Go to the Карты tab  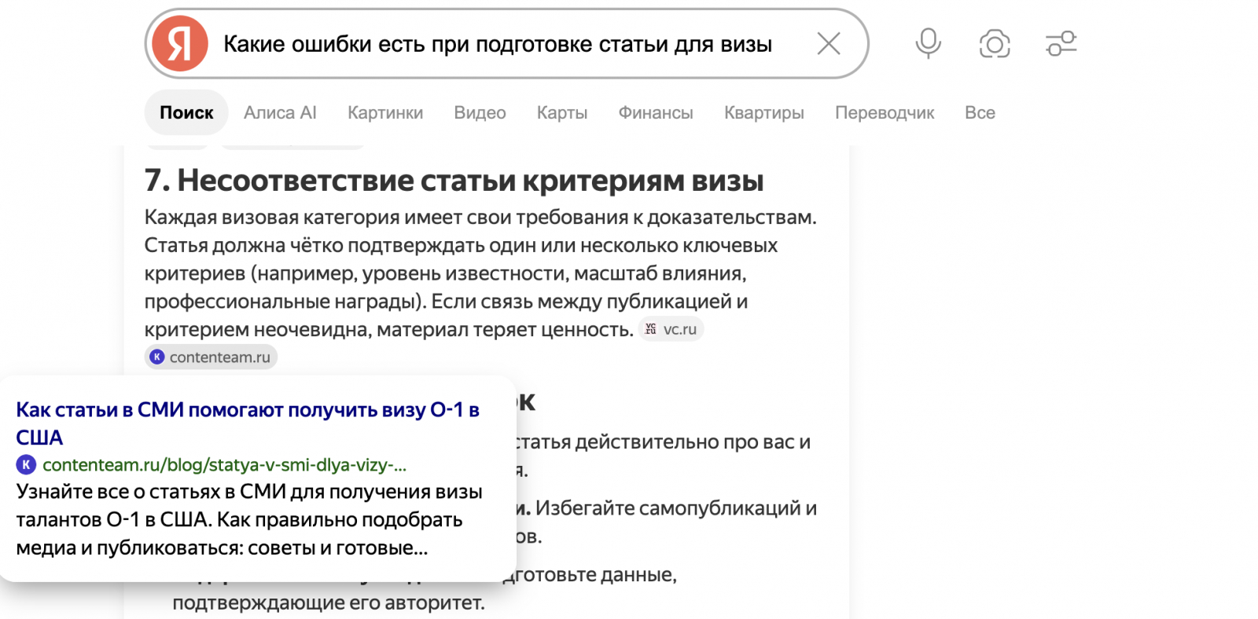click(562, 112)
